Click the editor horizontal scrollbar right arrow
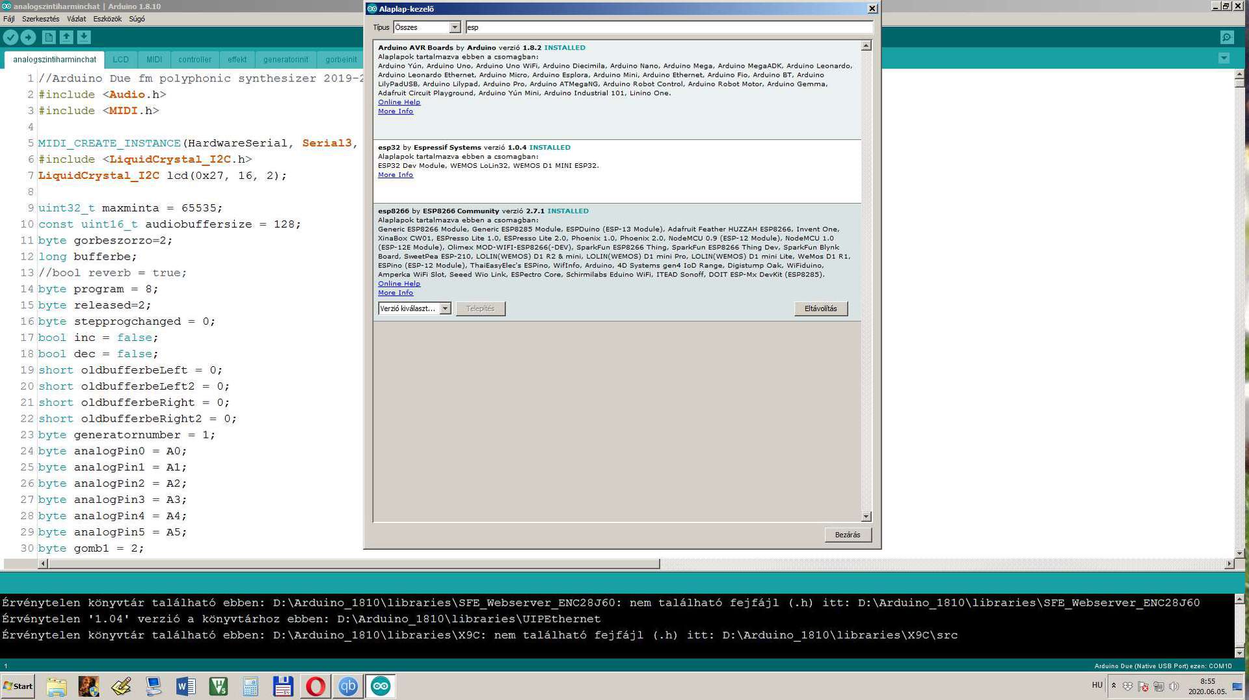Image resolution: width=1249 pixels, height=700 pixels. pos(1229,564)
